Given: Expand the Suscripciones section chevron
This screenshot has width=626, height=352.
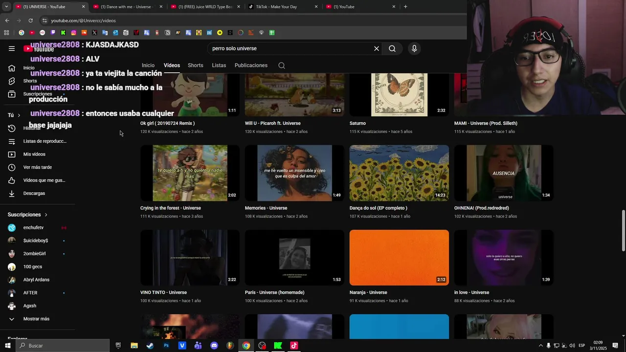Looking at the screenshot, I should (46, 215).
